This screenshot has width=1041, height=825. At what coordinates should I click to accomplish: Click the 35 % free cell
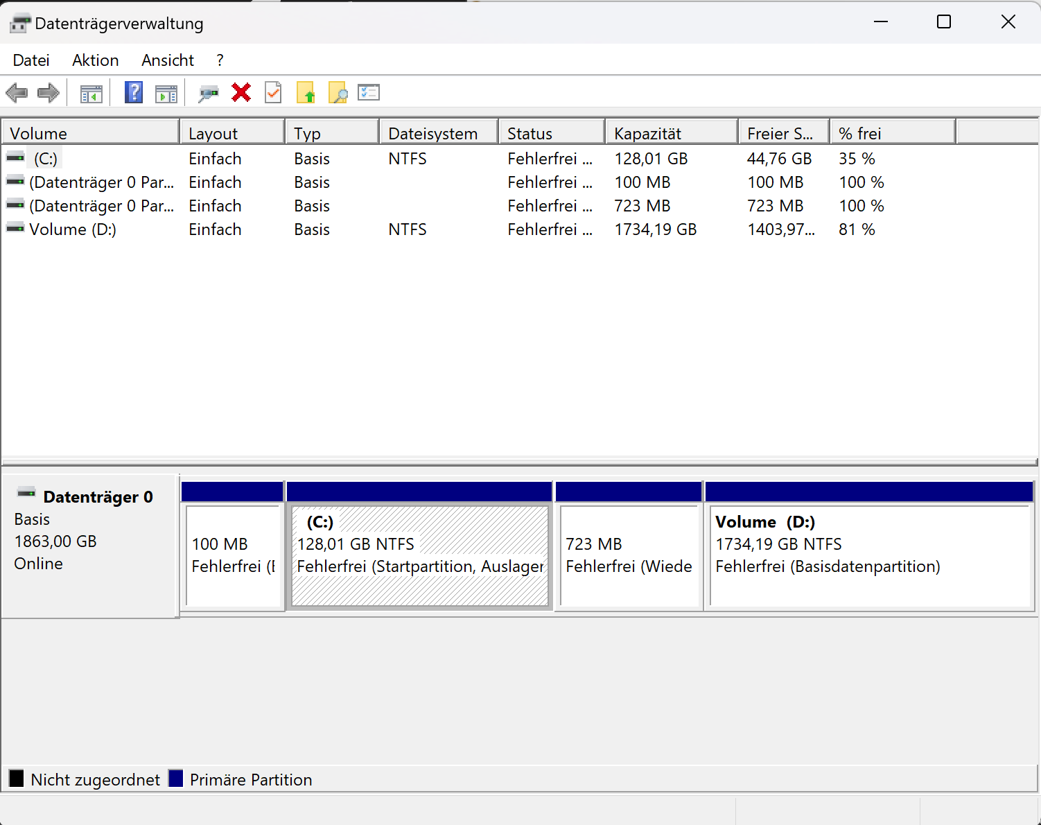coord(857,159)
